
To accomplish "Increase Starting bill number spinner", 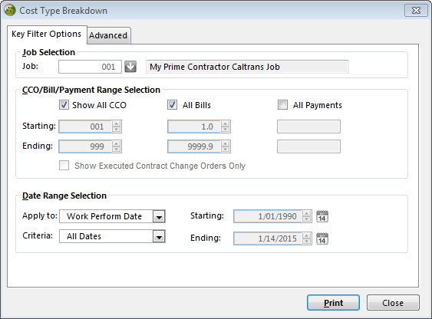I will [x=225, y=123].
